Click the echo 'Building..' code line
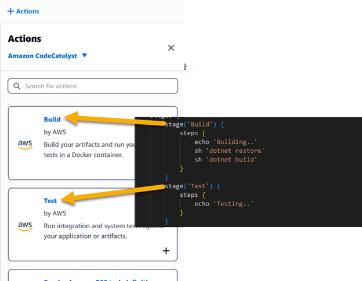 (226, 142)
